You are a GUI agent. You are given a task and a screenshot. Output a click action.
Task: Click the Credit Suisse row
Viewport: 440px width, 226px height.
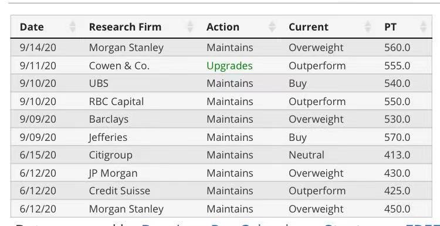pos(221,191)
